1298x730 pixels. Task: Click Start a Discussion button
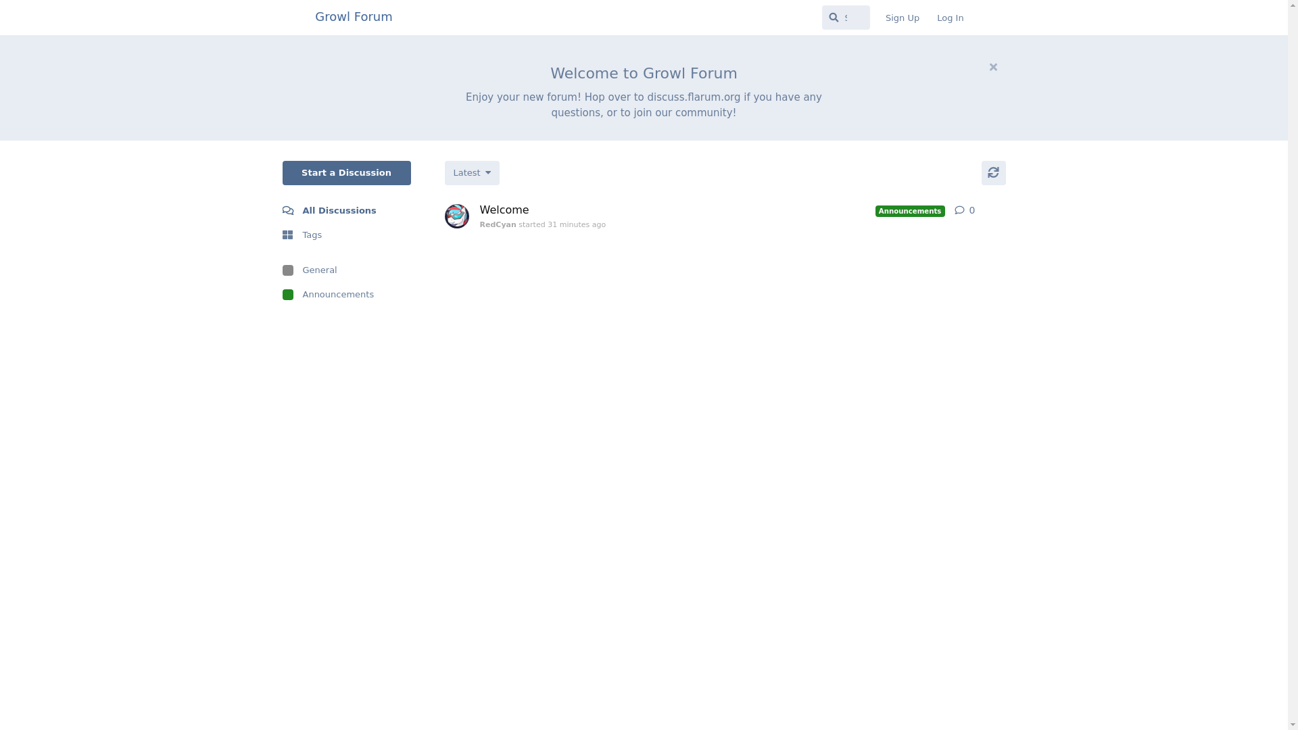(x=346, y=173)
